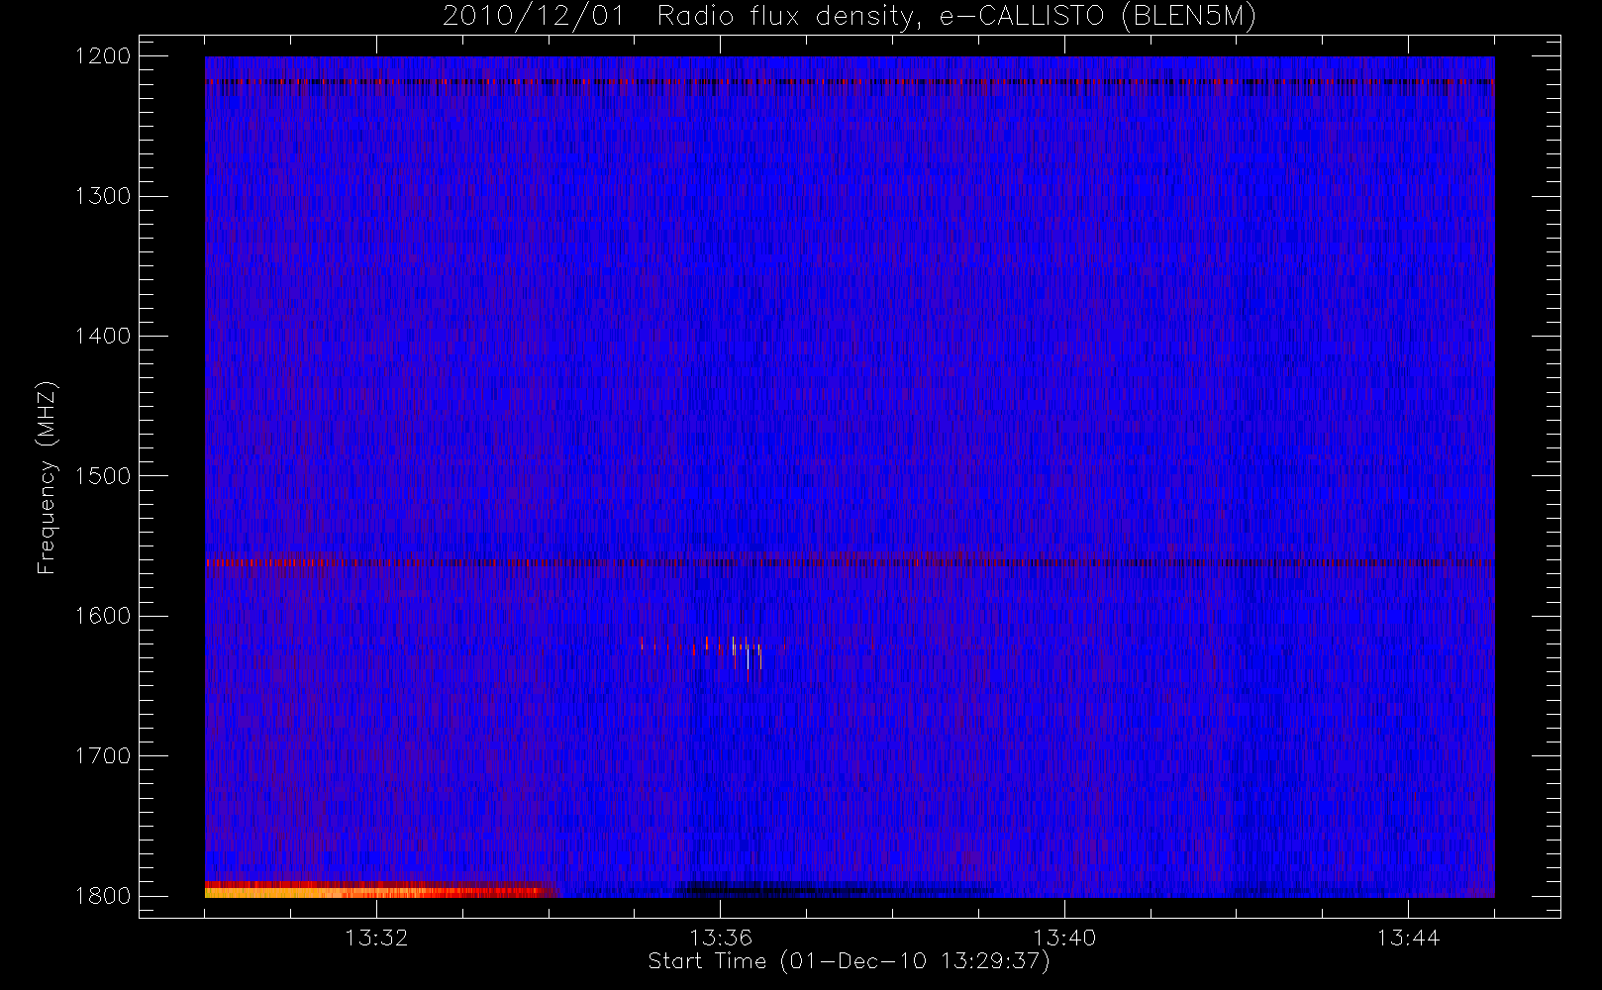Image resolution: width=1602 pixels, height=990 pixels.
Task: Select the 1200 frequency tick label
Action: [x=103, y=56]
